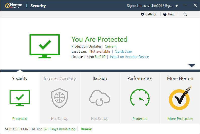Select the Security tab
200x134 pixels.
pyautogui.click(x=20, y=78)
